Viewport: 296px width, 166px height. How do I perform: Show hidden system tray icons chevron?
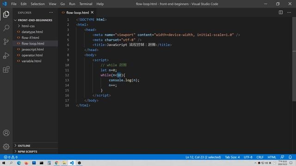255,163
